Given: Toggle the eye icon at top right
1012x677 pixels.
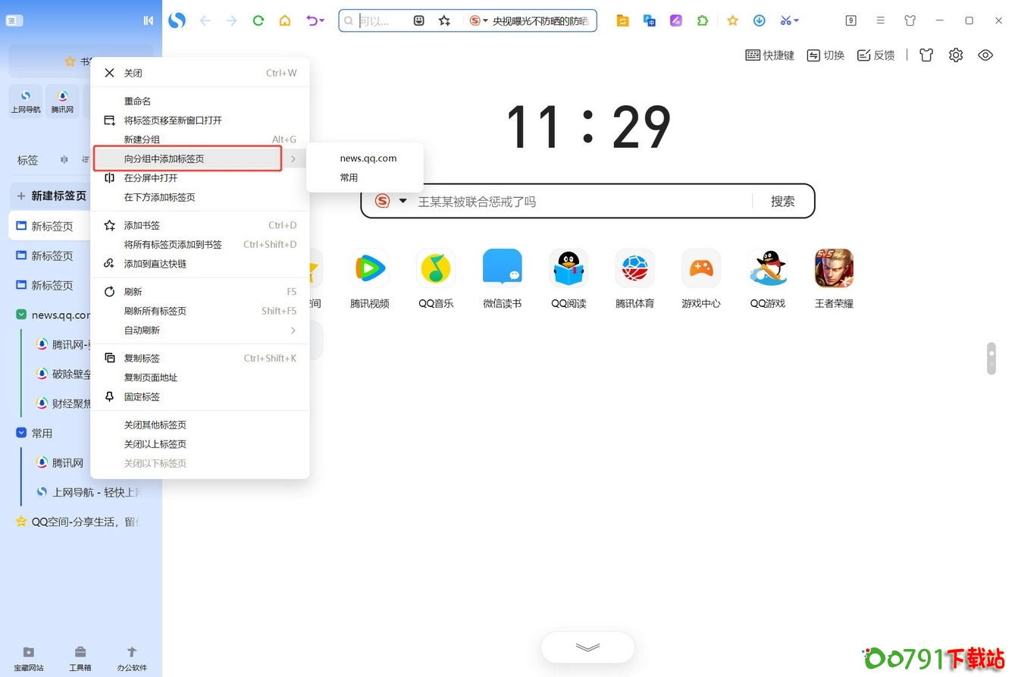Looking at the screenshot, I should [985, 55].
